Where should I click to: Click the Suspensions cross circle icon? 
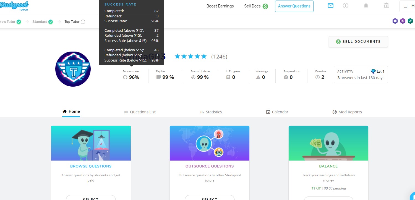pos(286,78)
